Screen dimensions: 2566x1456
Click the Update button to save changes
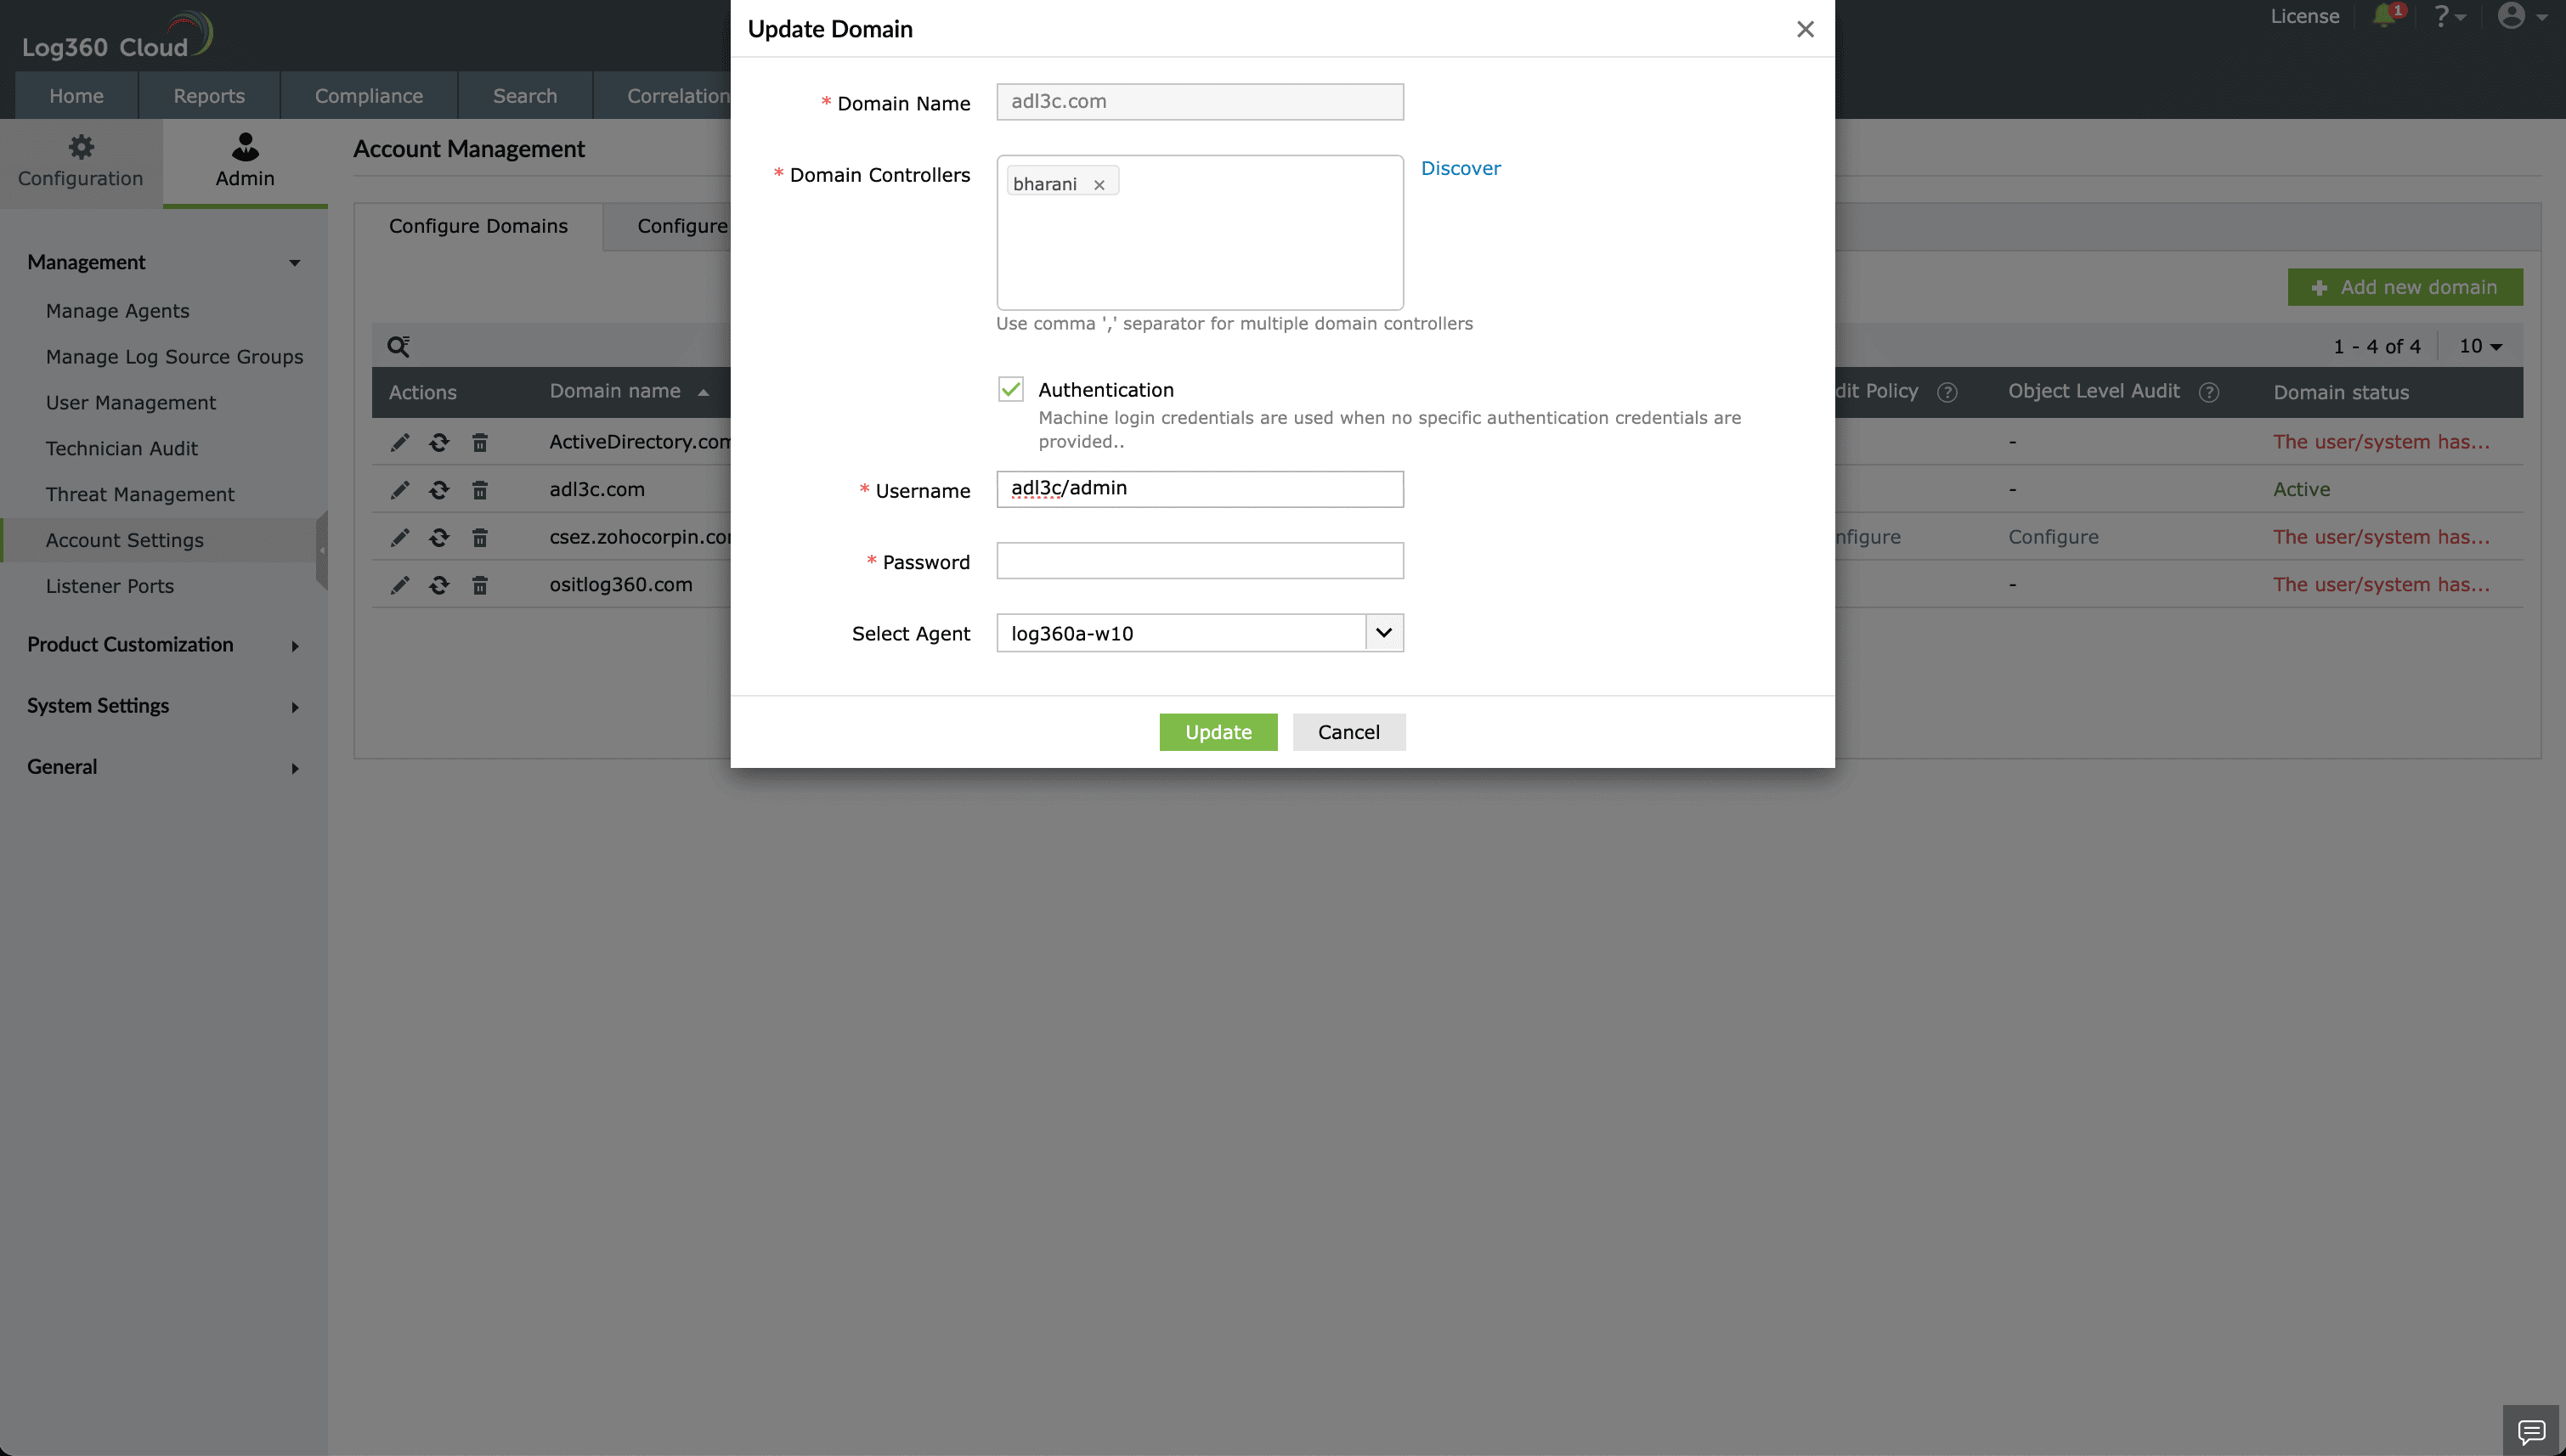click(x=1218, y=731)
